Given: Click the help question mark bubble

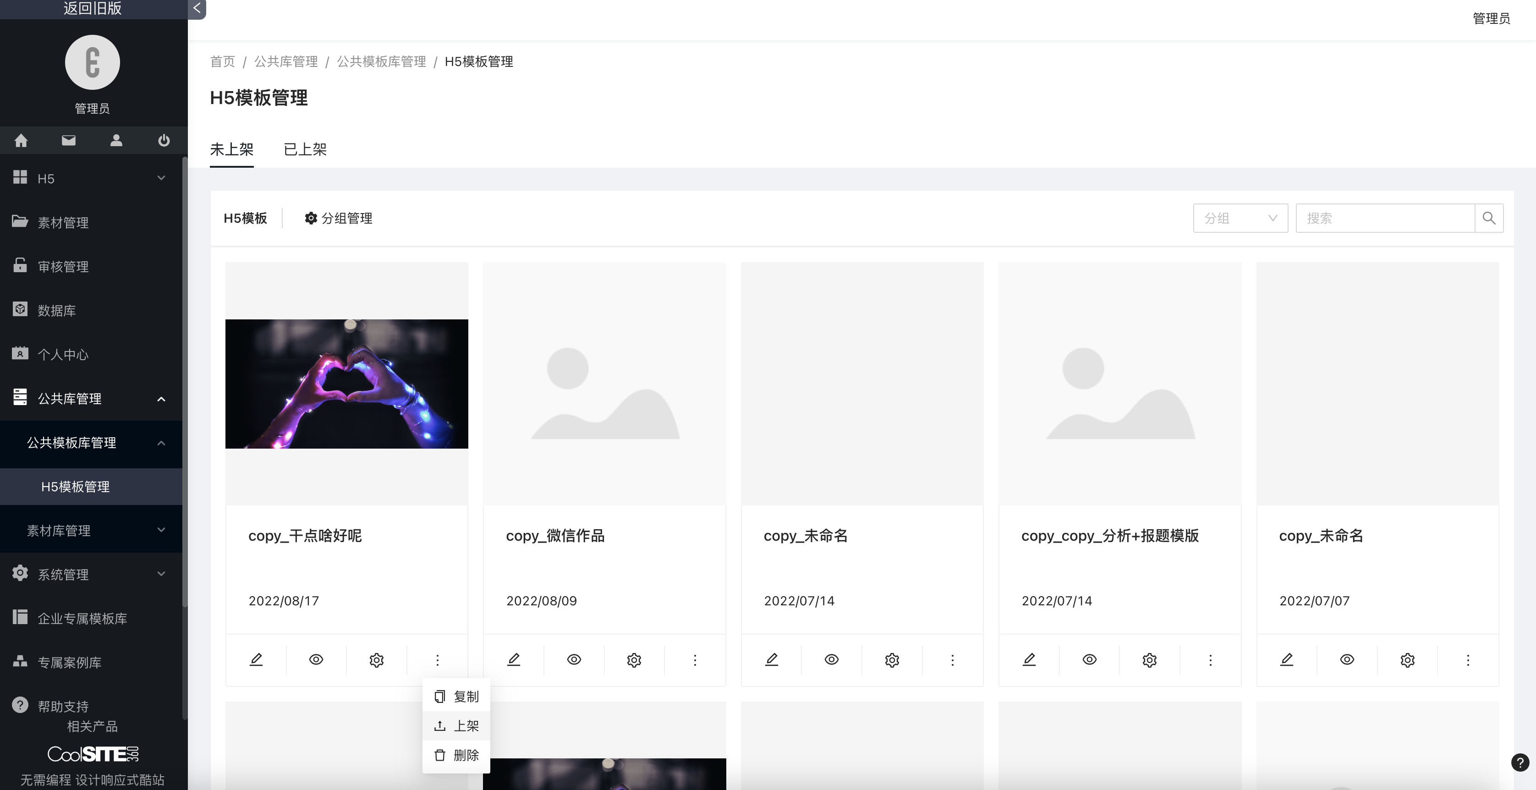Looking at the screenshot, I should tap(1520, 763).
